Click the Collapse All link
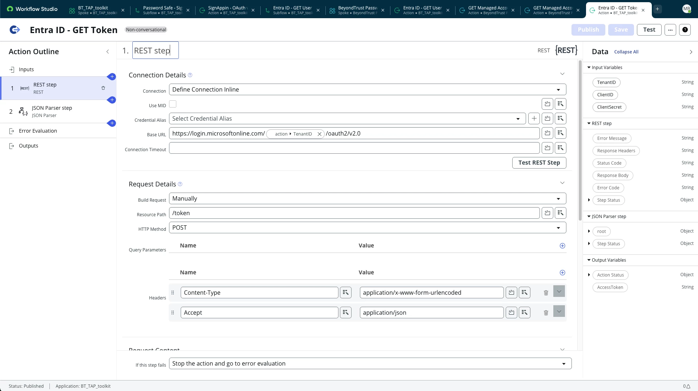Viewport: 698px width, 391px height. (626, 52)
